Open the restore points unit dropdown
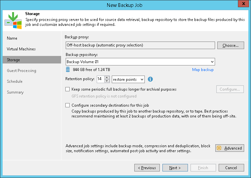The height and width of the screenshot is (178, 251). click(x=142, y=79)
